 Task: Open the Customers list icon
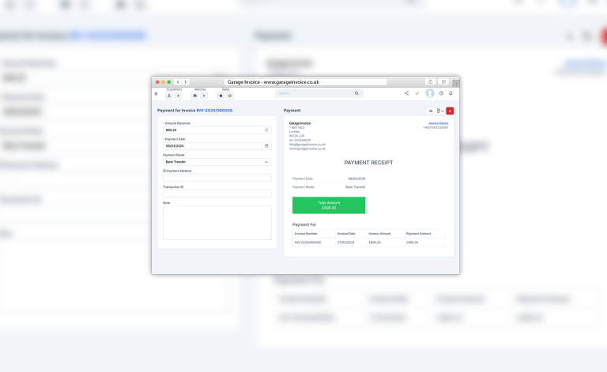click(x=169, y=96)
